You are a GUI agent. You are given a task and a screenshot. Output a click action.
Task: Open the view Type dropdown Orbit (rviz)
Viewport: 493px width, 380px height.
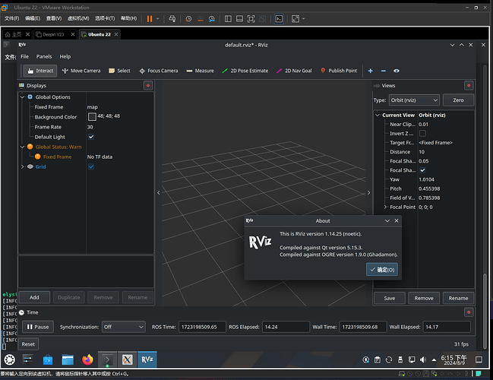[x=414, y=100]
